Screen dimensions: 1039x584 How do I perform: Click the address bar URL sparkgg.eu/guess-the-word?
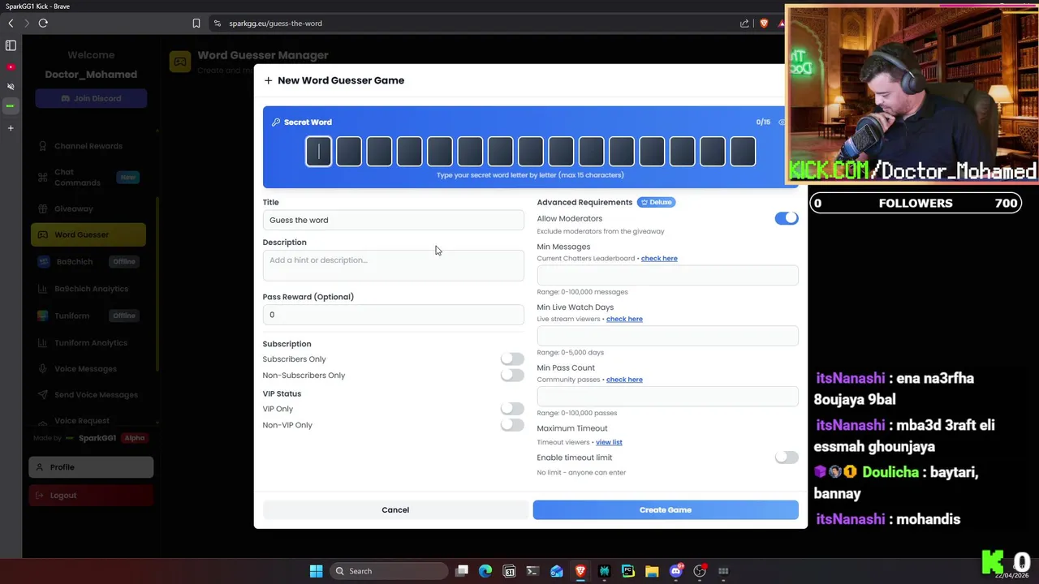[x=275, y=24]
